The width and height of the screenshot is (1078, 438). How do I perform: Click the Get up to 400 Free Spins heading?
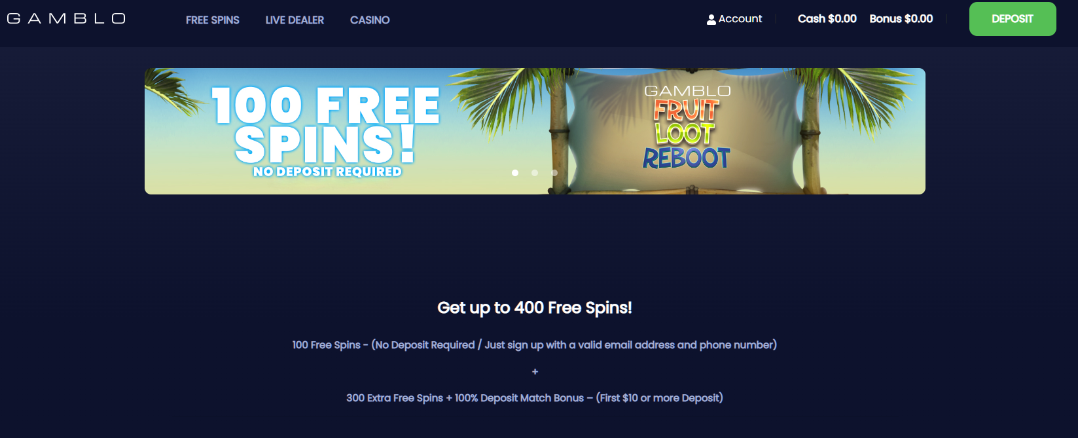(x=535, y=308)
